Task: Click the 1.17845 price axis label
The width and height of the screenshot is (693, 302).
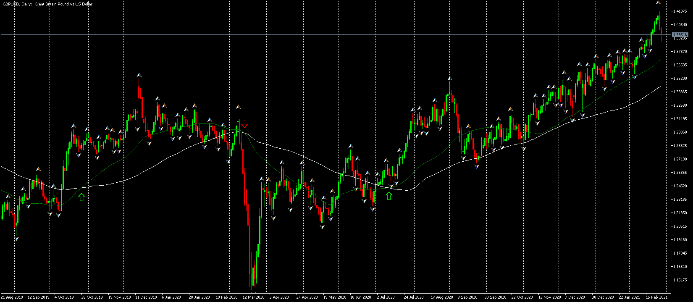Action: tap(680, 253)
